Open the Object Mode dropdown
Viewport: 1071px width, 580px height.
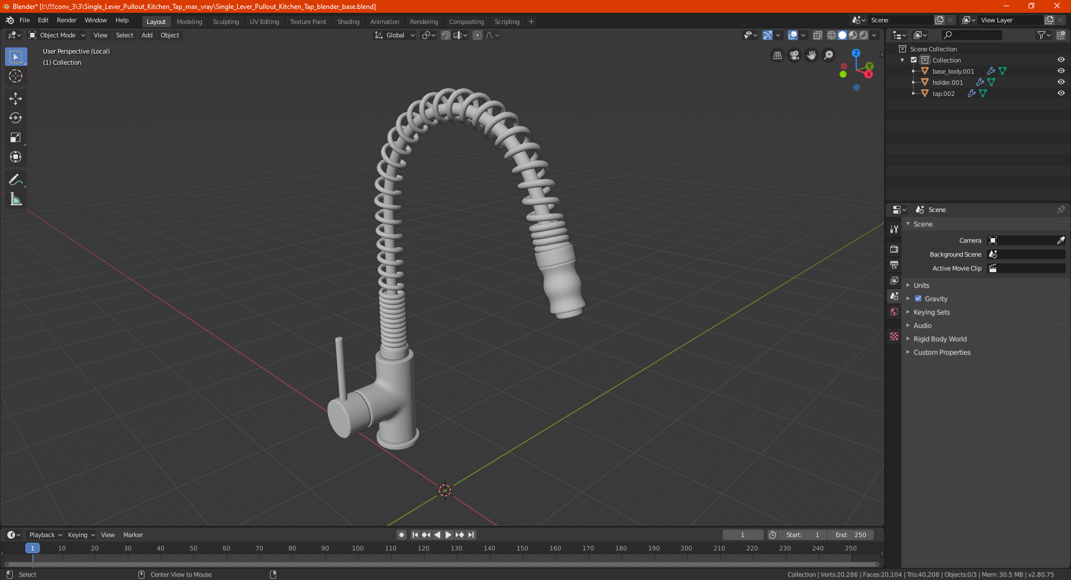tap(57, 35)
